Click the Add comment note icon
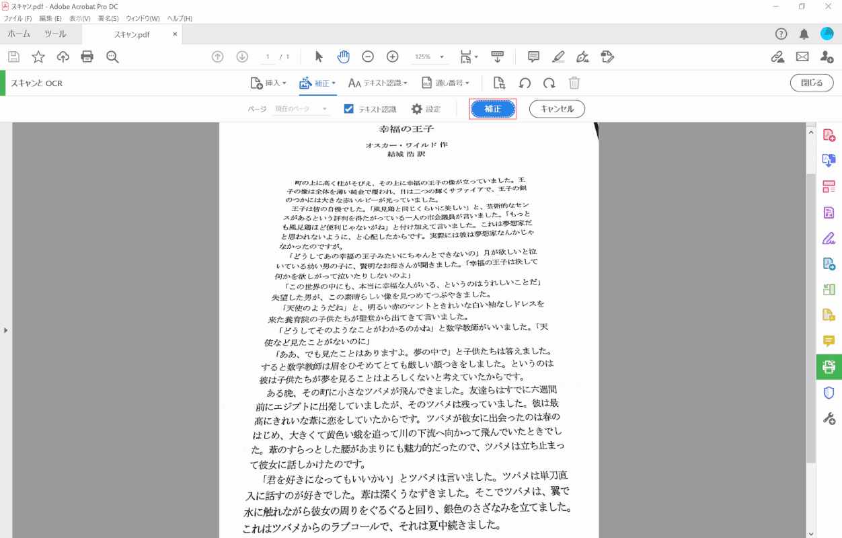 [534, 57]
